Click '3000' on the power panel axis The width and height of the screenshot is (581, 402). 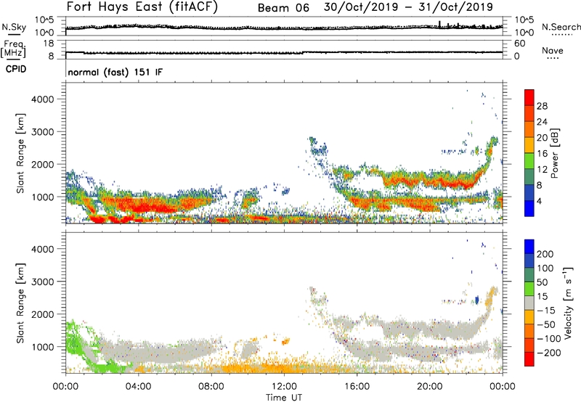pos(43,132)
